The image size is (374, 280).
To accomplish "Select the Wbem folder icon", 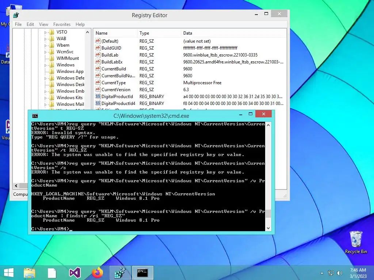I will (x=51, y=45).
